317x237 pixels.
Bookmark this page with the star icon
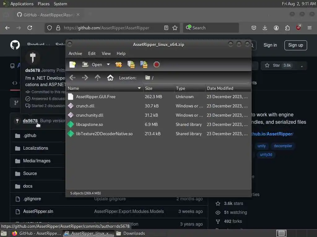point(175,28)
